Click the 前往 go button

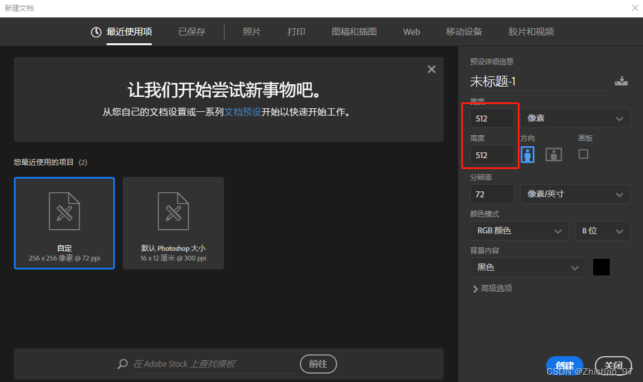(x=318, y=364)
